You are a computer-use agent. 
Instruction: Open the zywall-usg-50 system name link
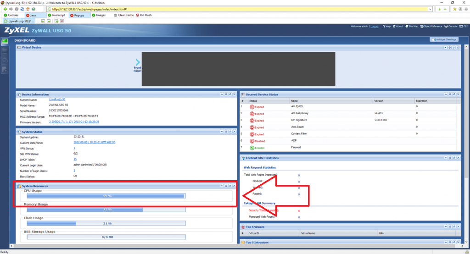tap(57, 99)
